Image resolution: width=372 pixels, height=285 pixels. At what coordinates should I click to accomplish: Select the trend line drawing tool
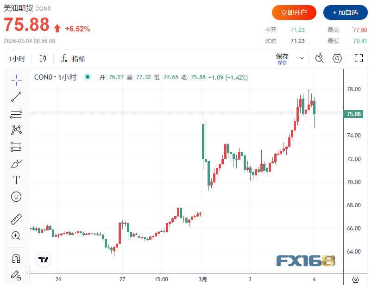16,96
